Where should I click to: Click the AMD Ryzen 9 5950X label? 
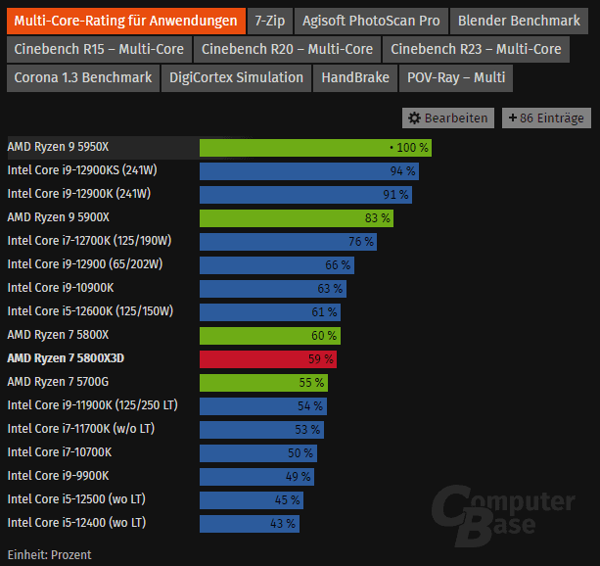click(x=58, y=147)
